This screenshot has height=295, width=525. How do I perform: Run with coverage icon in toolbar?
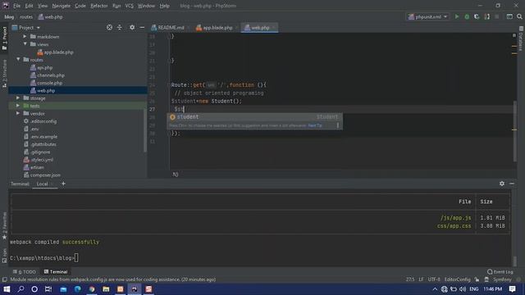click(x=477, y=16)
